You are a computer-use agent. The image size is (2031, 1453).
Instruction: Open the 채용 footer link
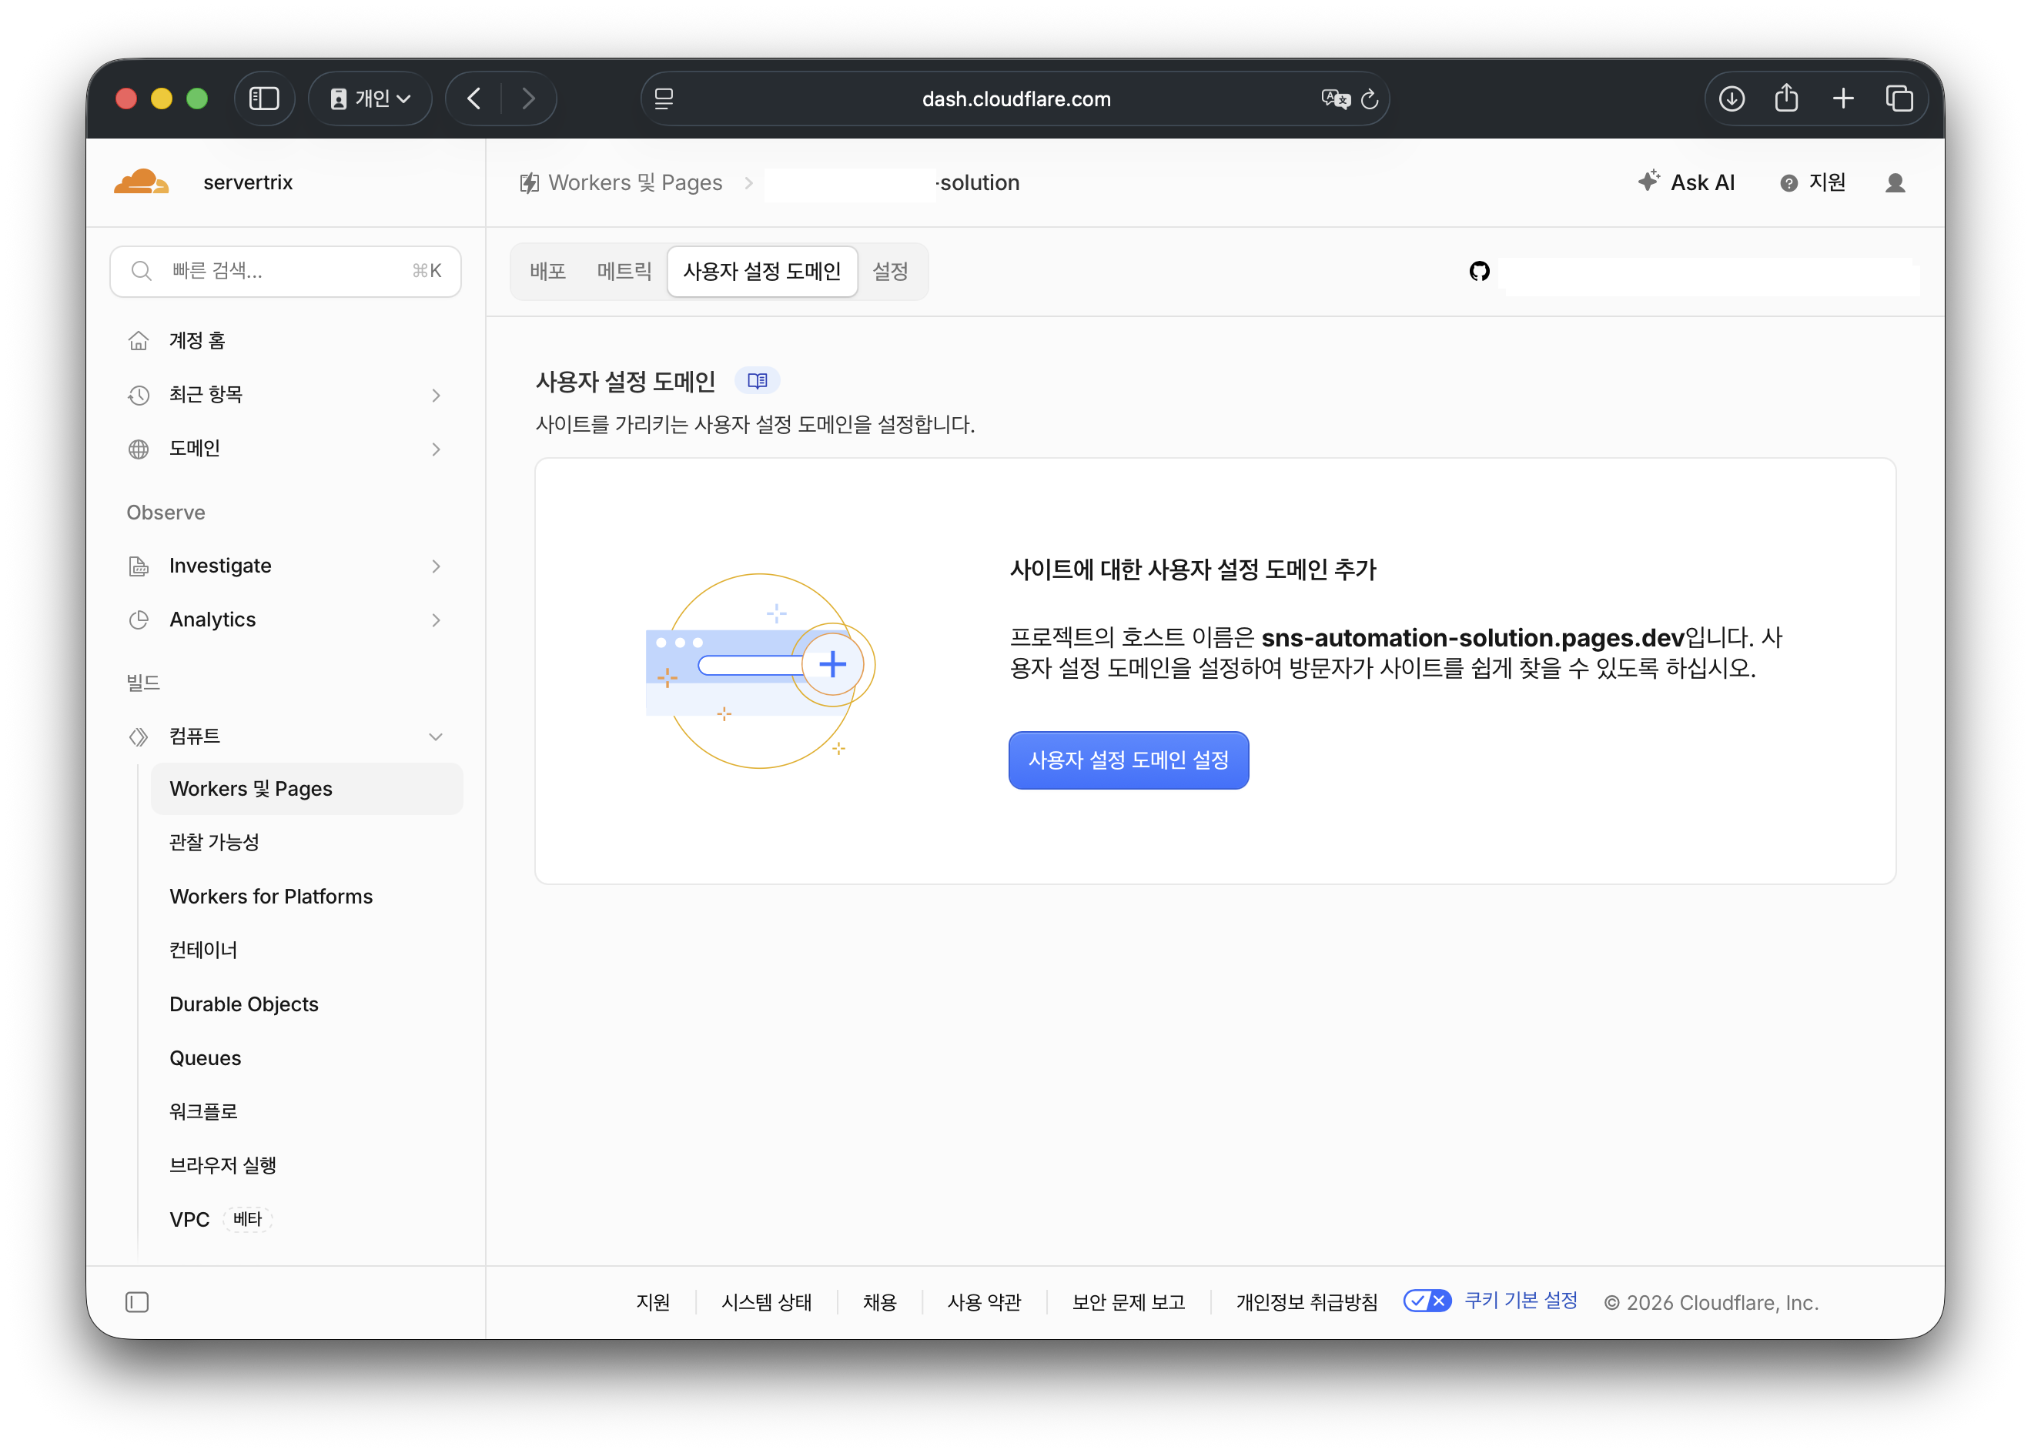click(879, 1302)
